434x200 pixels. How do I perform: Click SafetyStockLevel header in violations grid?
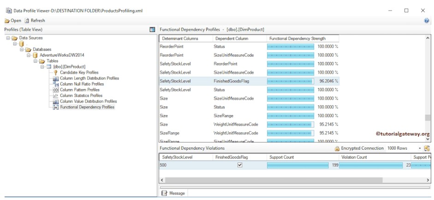[186, 157]
